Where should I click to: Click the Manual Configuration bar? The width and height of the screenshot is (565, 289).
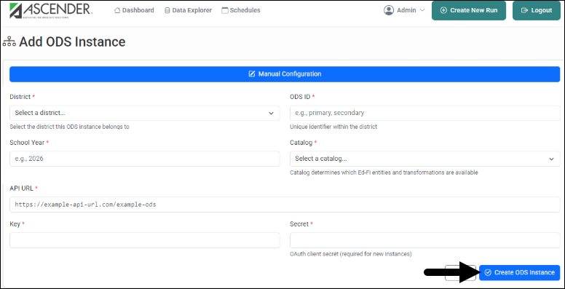285,74
